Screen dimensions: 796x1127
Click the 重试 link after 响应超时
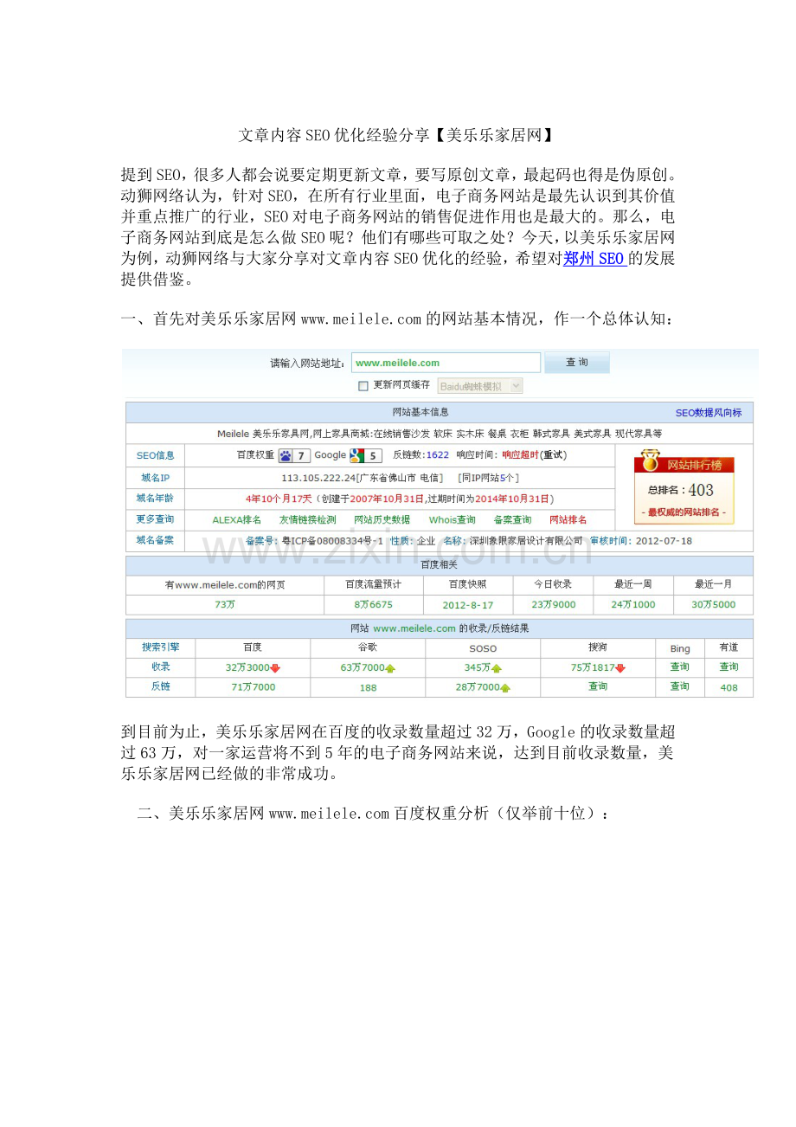(555, 455)
